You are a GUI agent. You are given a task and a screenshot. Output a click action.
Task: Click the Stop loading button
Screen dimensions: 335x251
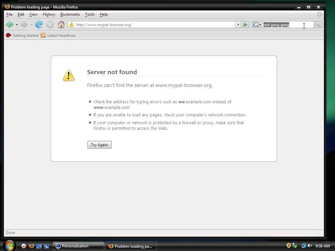[x=50, y=25]
